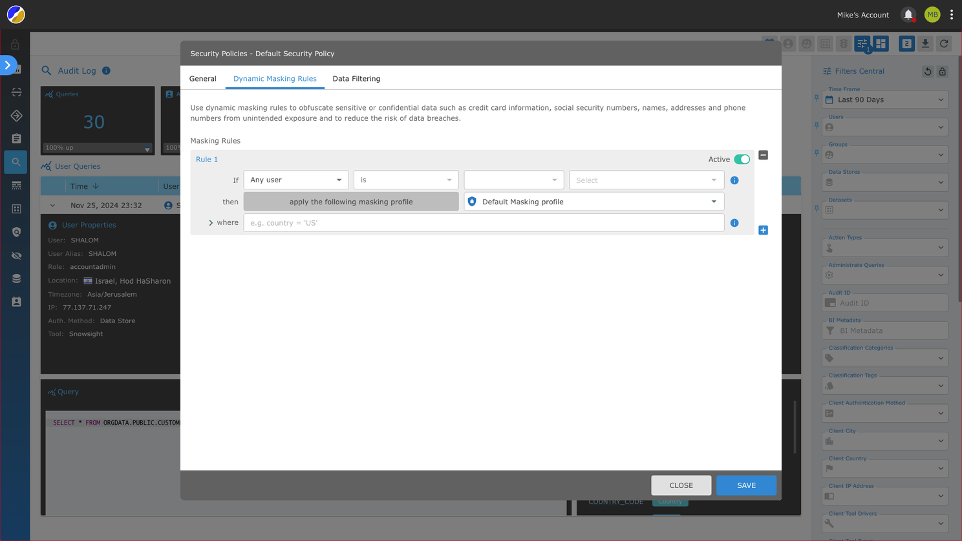Click the info icon beside the where field

pos(734,223)
